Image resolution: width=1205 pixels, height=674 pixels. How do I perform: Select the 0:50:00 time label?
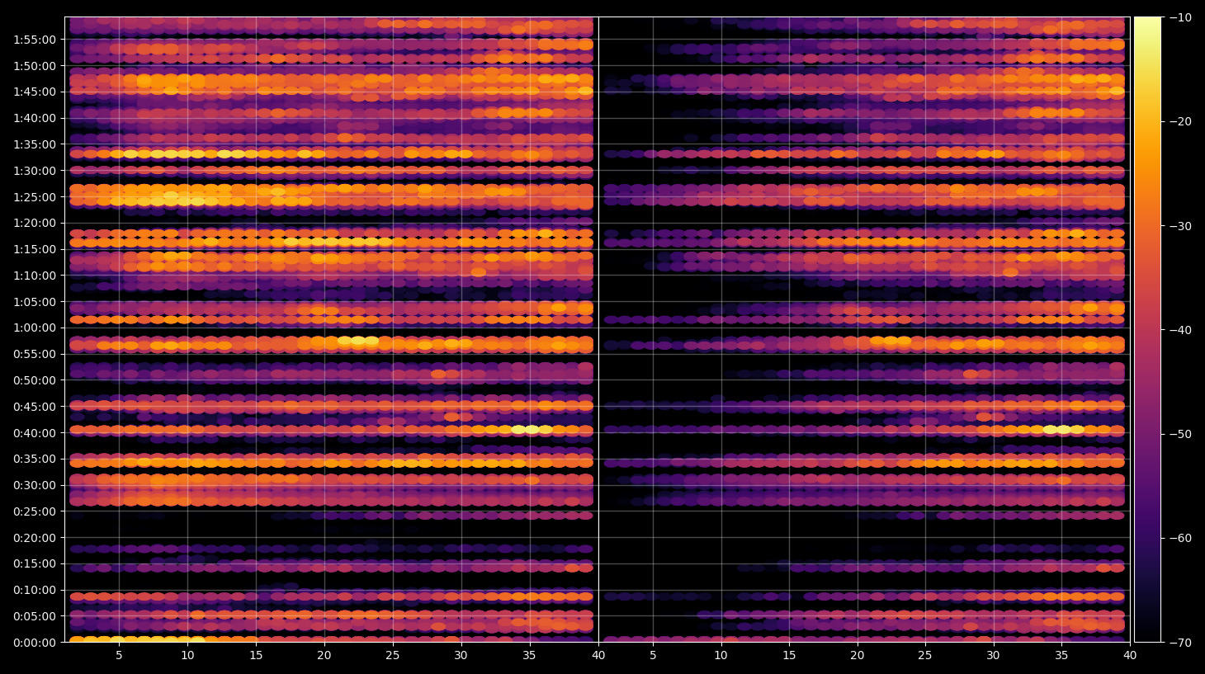click(35, 380)
